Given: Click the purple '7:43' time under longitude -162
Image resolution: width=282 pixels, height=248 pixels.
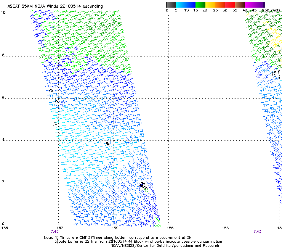Looking at the screenshot, I should pos(54,232).
